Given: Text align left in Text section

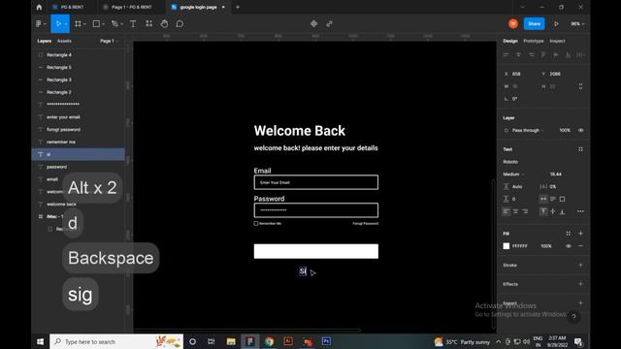Looking at the screenshot, I should click(507, 211).
